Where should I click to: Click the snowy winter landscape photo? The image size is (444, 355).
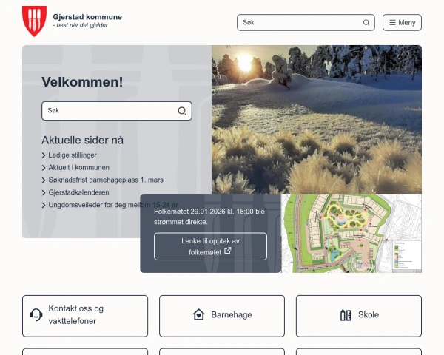pyautogui.click(x=317, y=118)
